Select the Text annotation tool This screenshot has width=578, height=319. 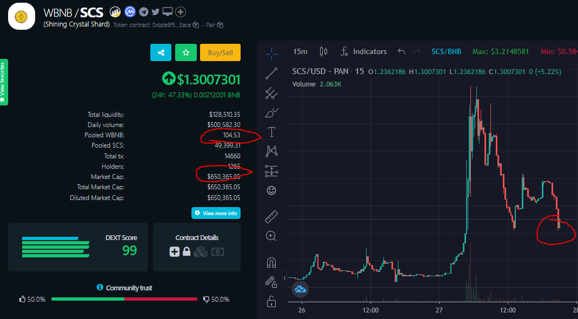271,132
